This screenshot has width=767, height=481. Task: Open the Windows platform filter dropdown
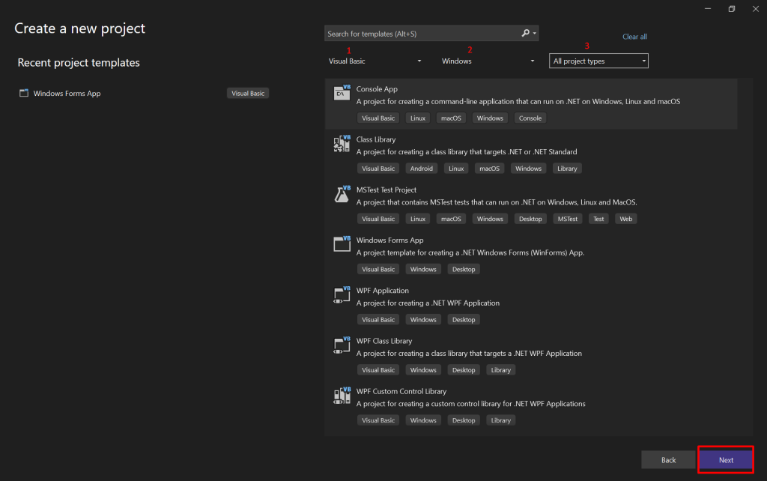(x=488, y=61)
